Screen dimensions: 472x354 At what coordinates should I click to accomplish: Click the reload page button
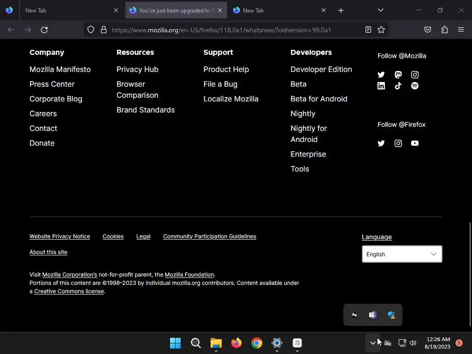point(44,30)
